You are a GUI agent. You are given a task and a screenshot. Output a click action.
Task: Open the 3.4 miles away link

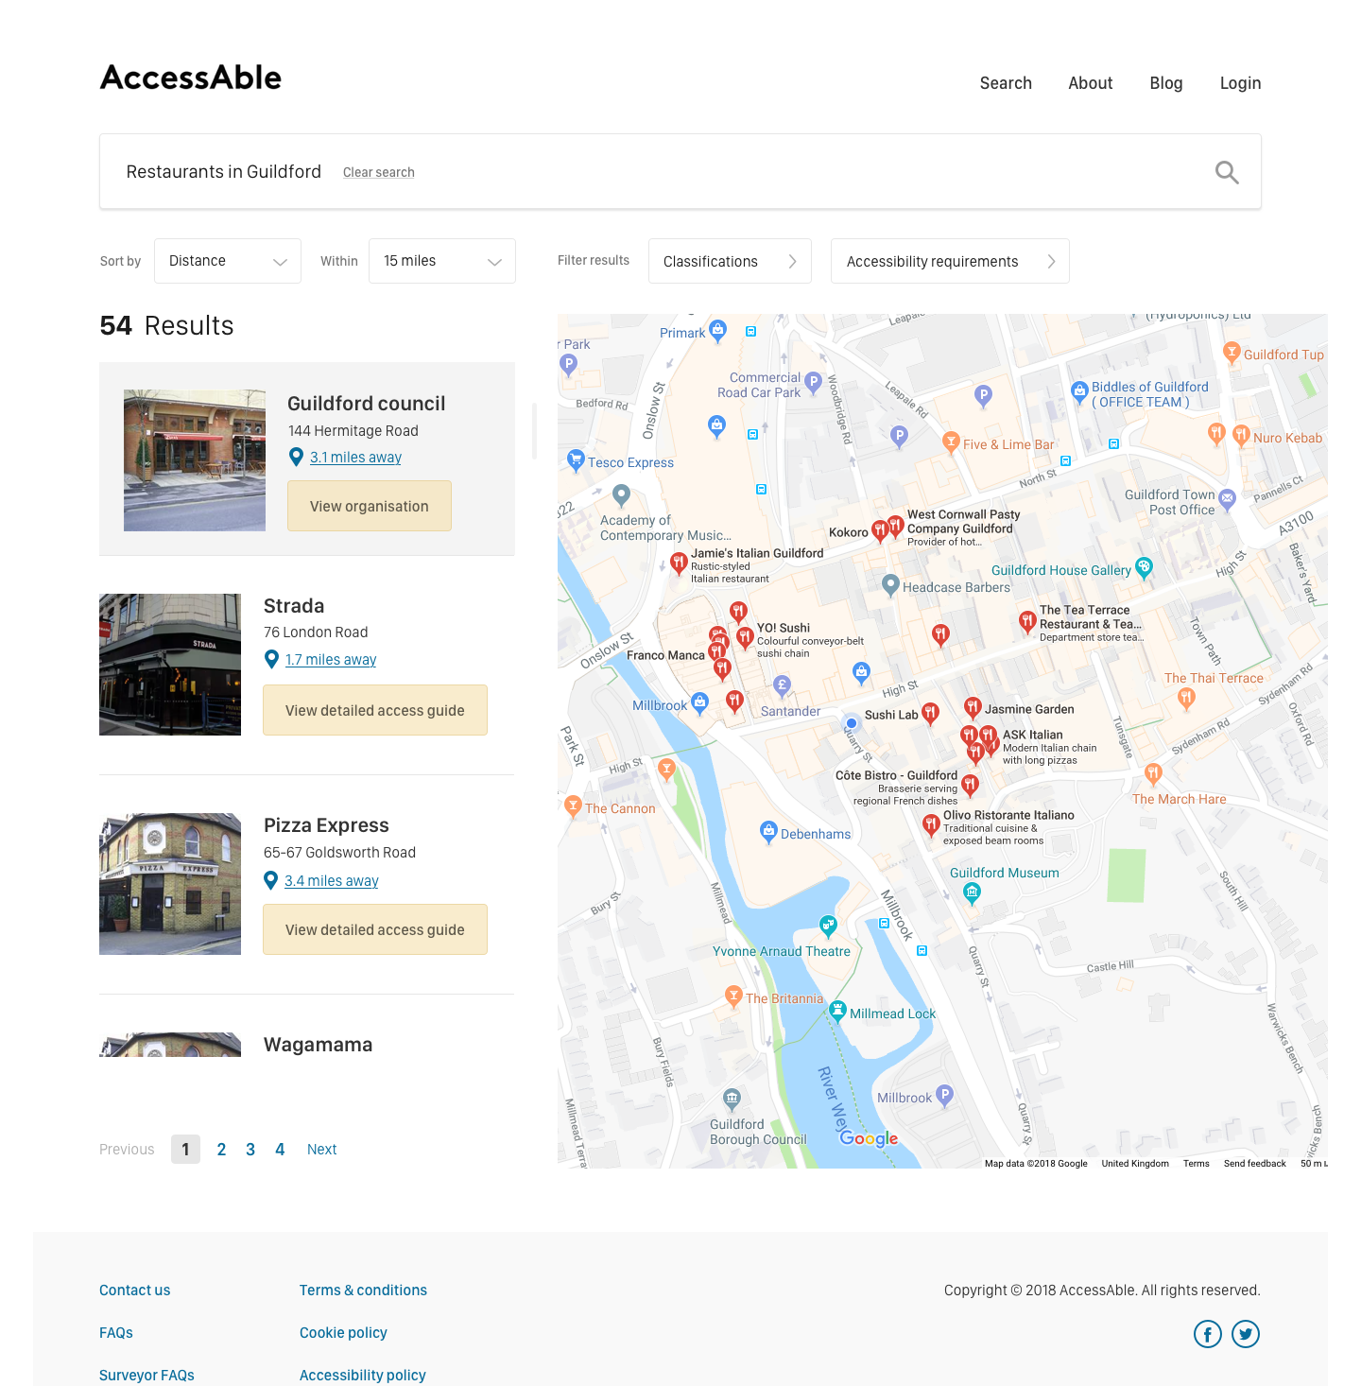point(332,881)
